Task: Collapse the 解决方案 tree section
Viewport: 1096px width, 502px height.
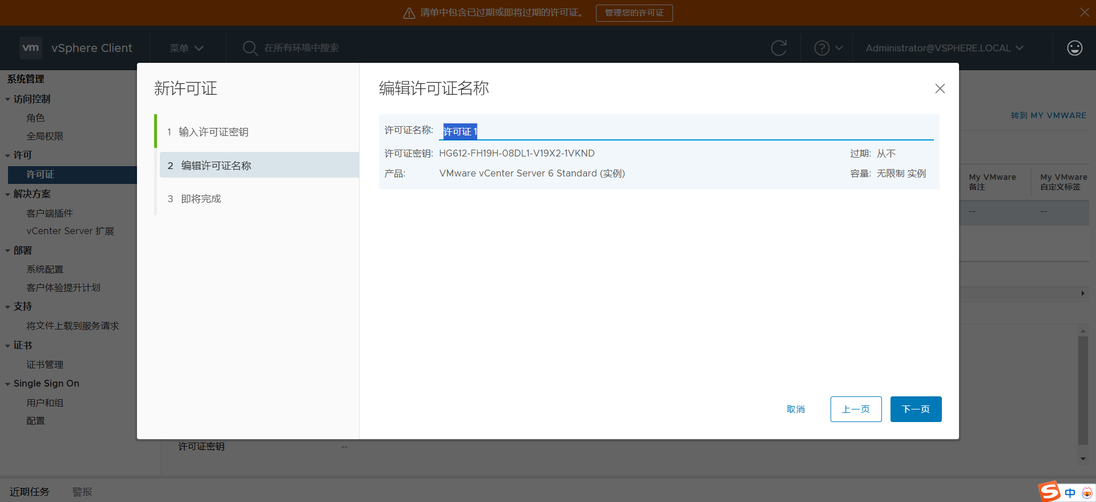Action: (7, 194)
